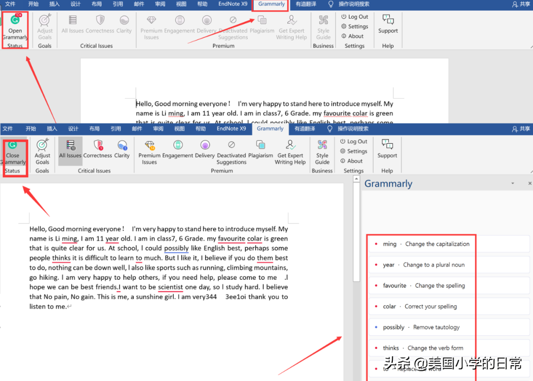This screenshot has width=533, height=381.
Task: Open Premium Issues in upper ribbon
Action: pyautogui.click(x=152, y=27)
